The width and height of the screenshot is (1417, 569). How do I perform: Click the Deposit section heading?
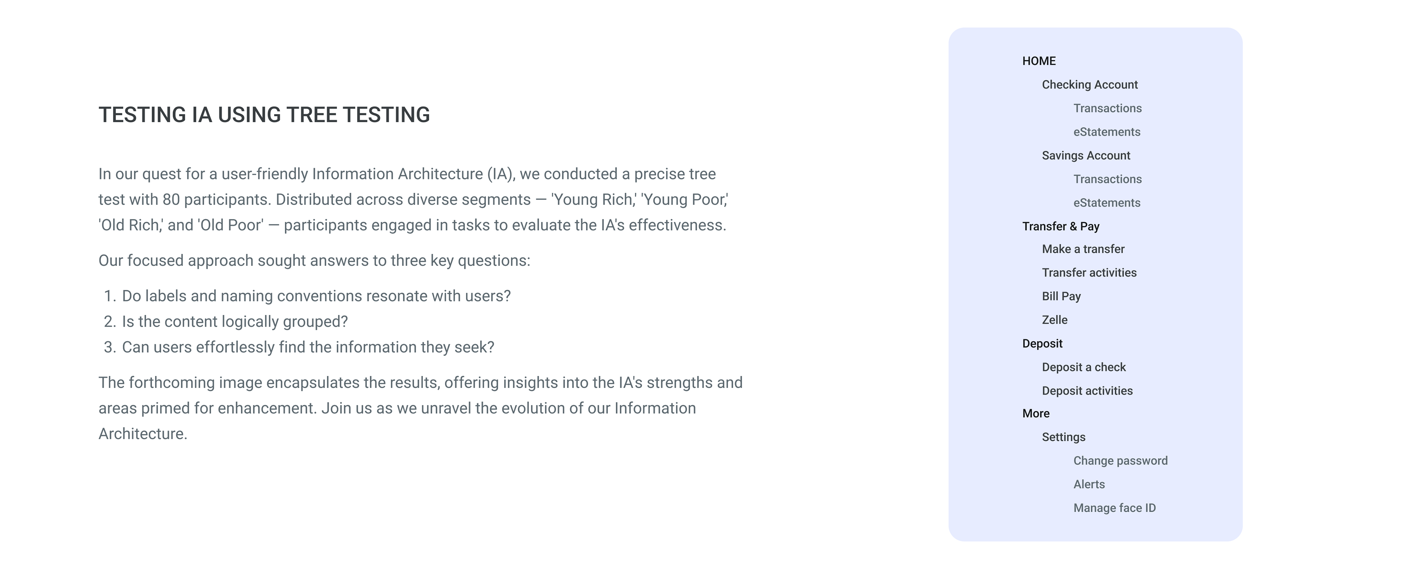pos(1042,344)
